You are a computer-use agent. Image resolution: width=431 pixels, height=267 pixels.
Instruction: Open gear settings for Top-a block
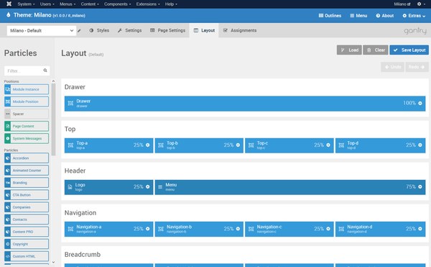pos(147,145)
